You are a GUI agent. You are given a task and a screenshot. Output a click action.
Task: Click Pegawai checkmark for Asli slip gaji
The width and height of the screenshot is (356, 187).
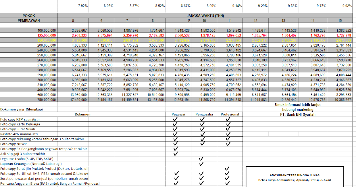coord(176,153)
